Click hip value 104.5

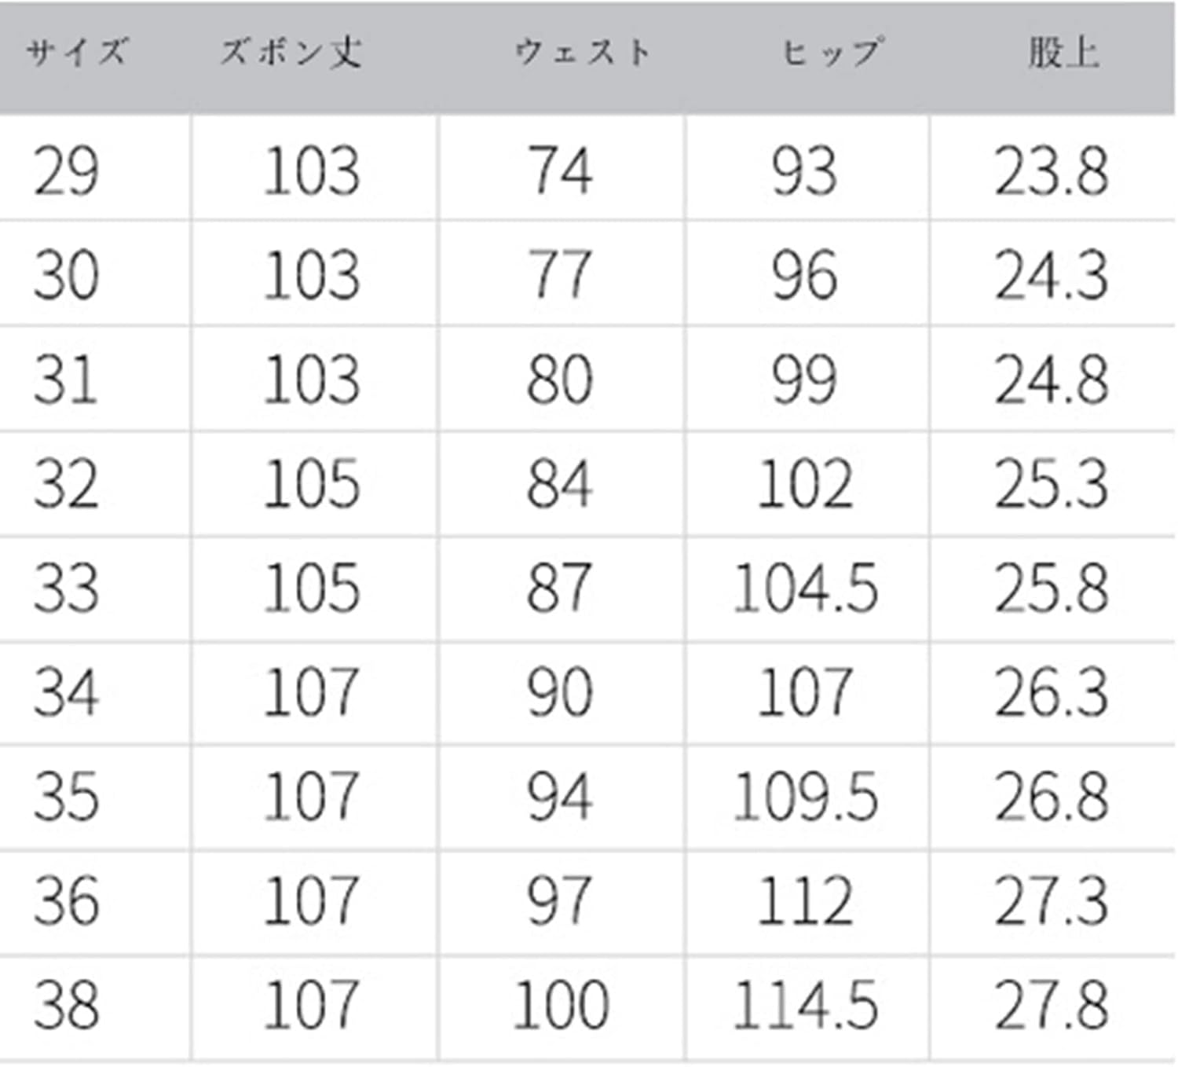pos(805,588)
